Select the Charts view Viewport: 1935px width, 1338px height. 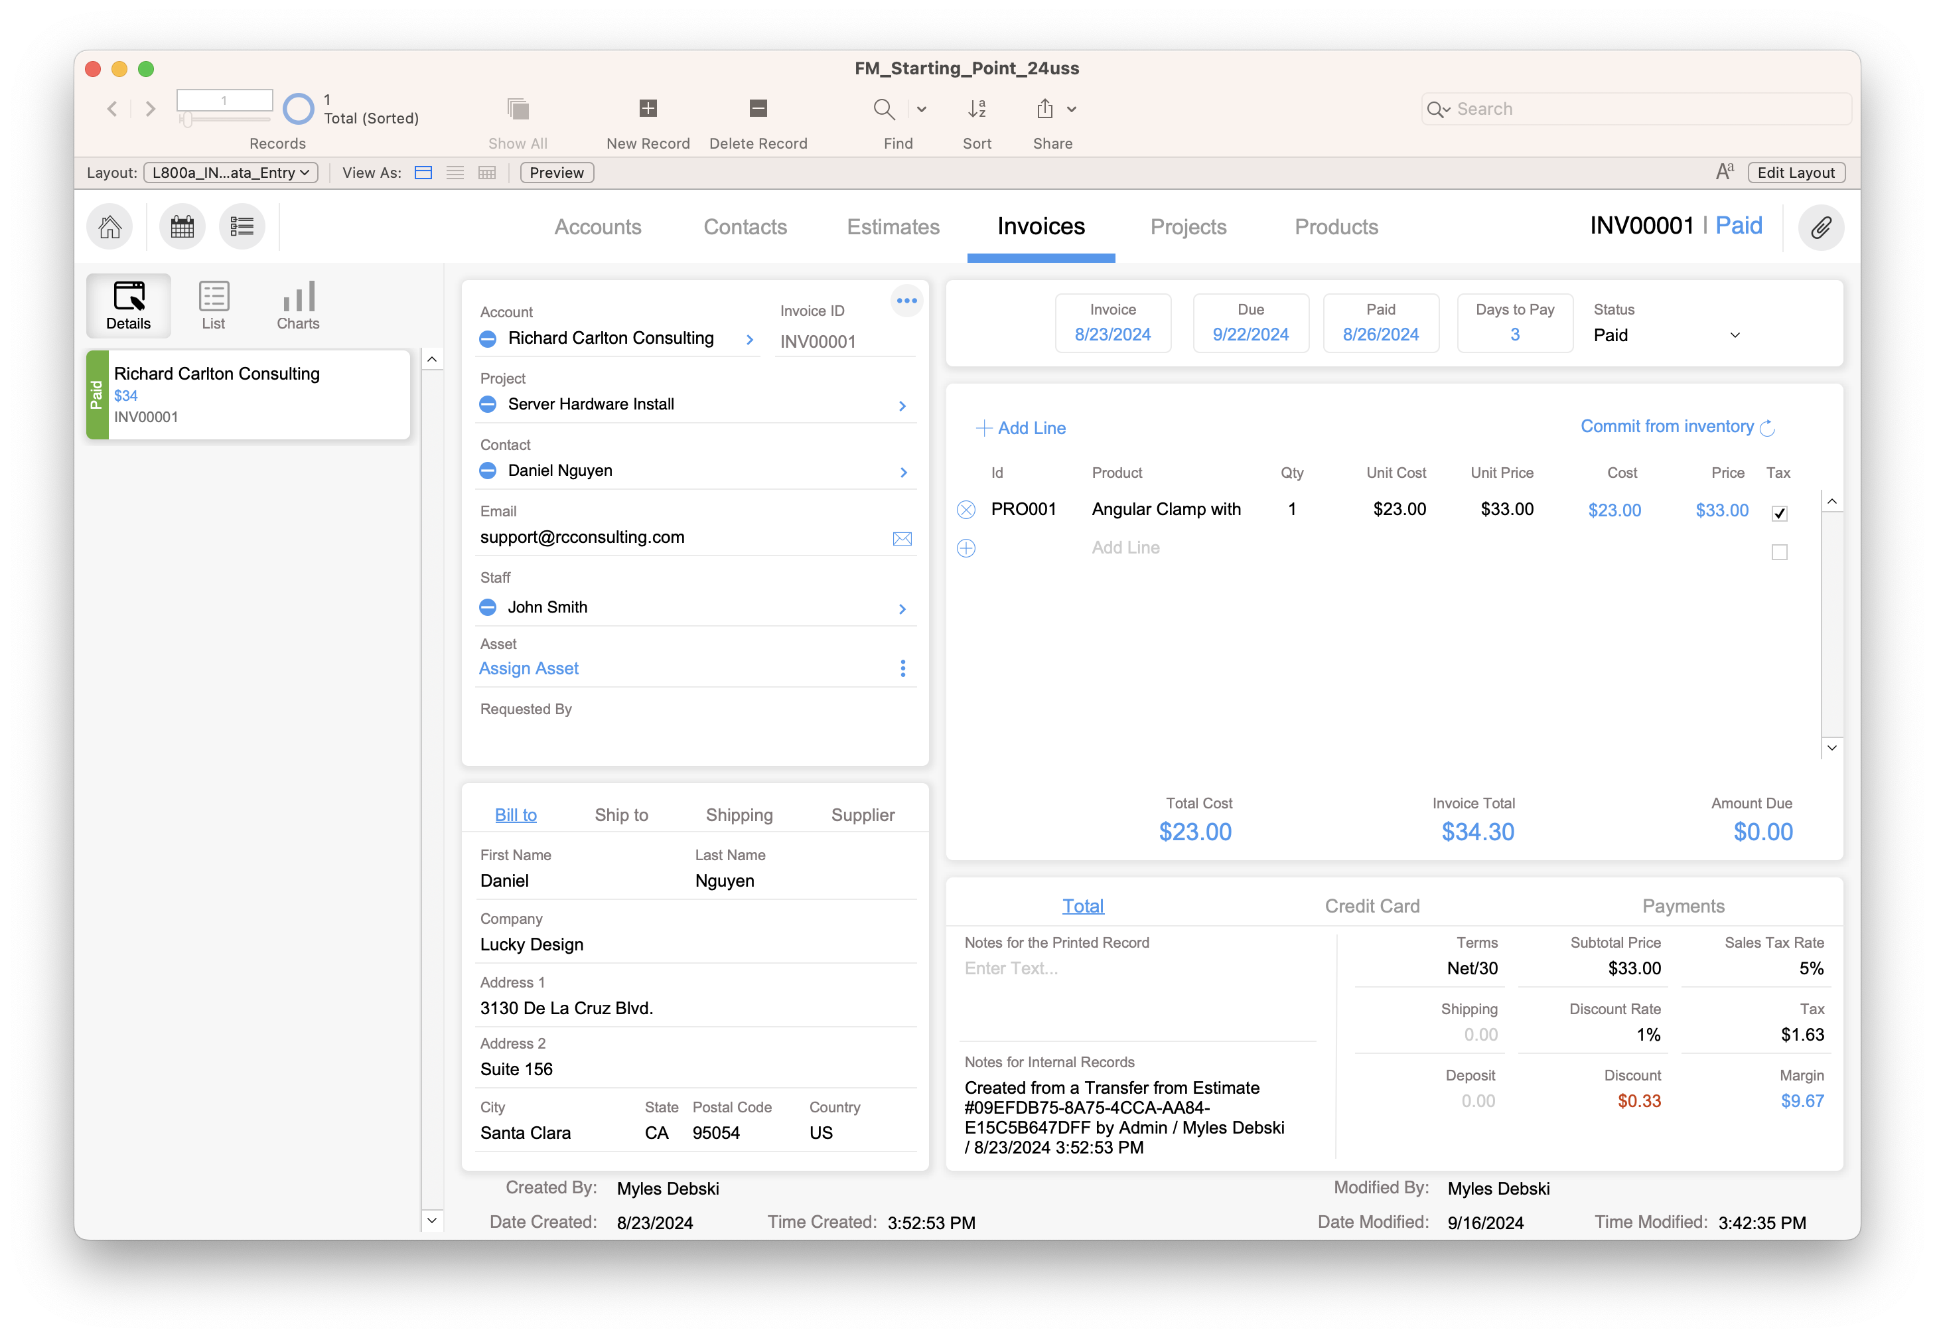[x=297, y=305]
